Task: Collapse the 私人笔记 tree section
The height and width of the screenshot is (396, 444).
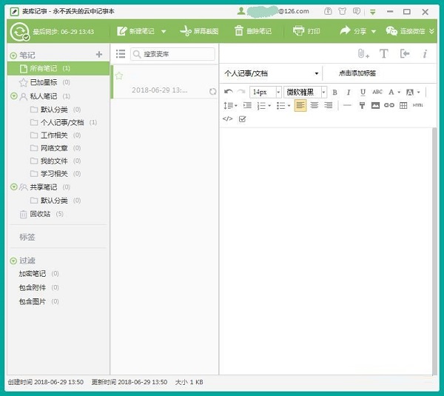Action: (14, 96)
